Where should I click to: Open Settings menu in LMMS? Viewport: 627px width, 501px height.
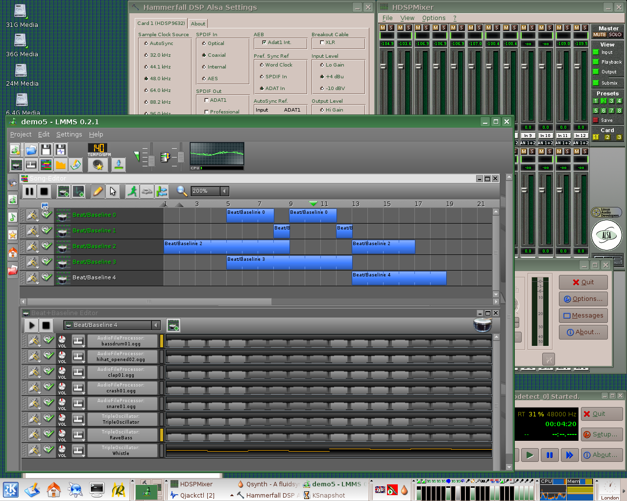69,135
